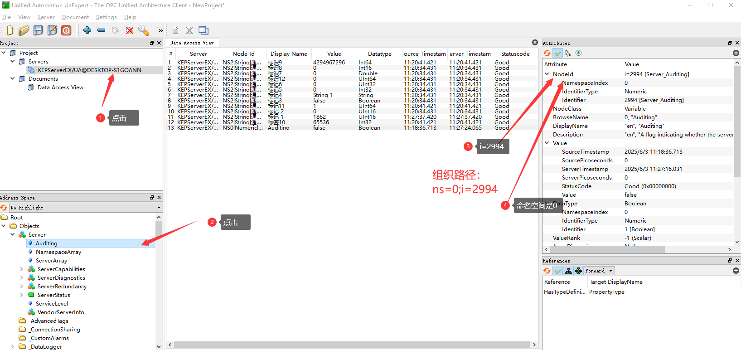Collapse the Documents tree node
741x350 pixels.
13,78
